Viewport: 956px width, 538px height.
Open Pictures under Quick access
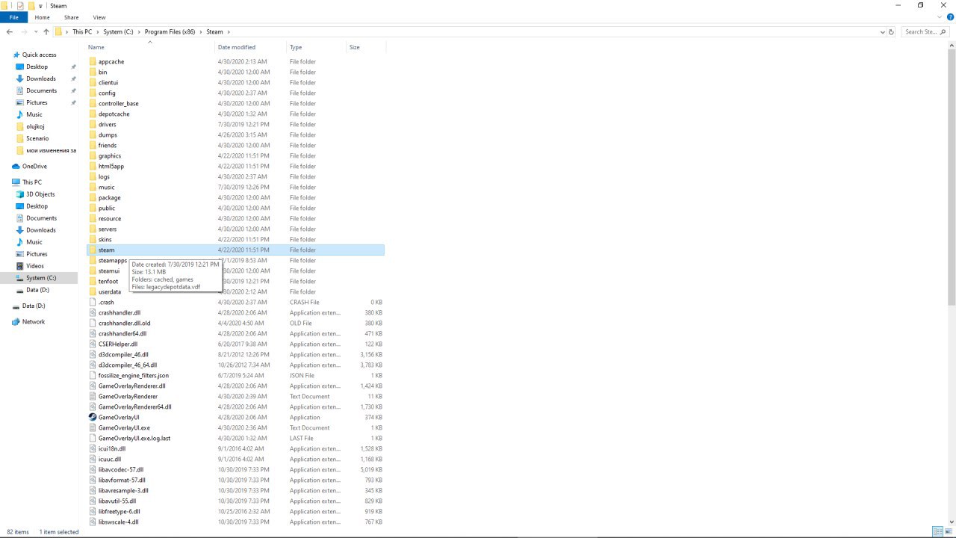coord(37,102)
